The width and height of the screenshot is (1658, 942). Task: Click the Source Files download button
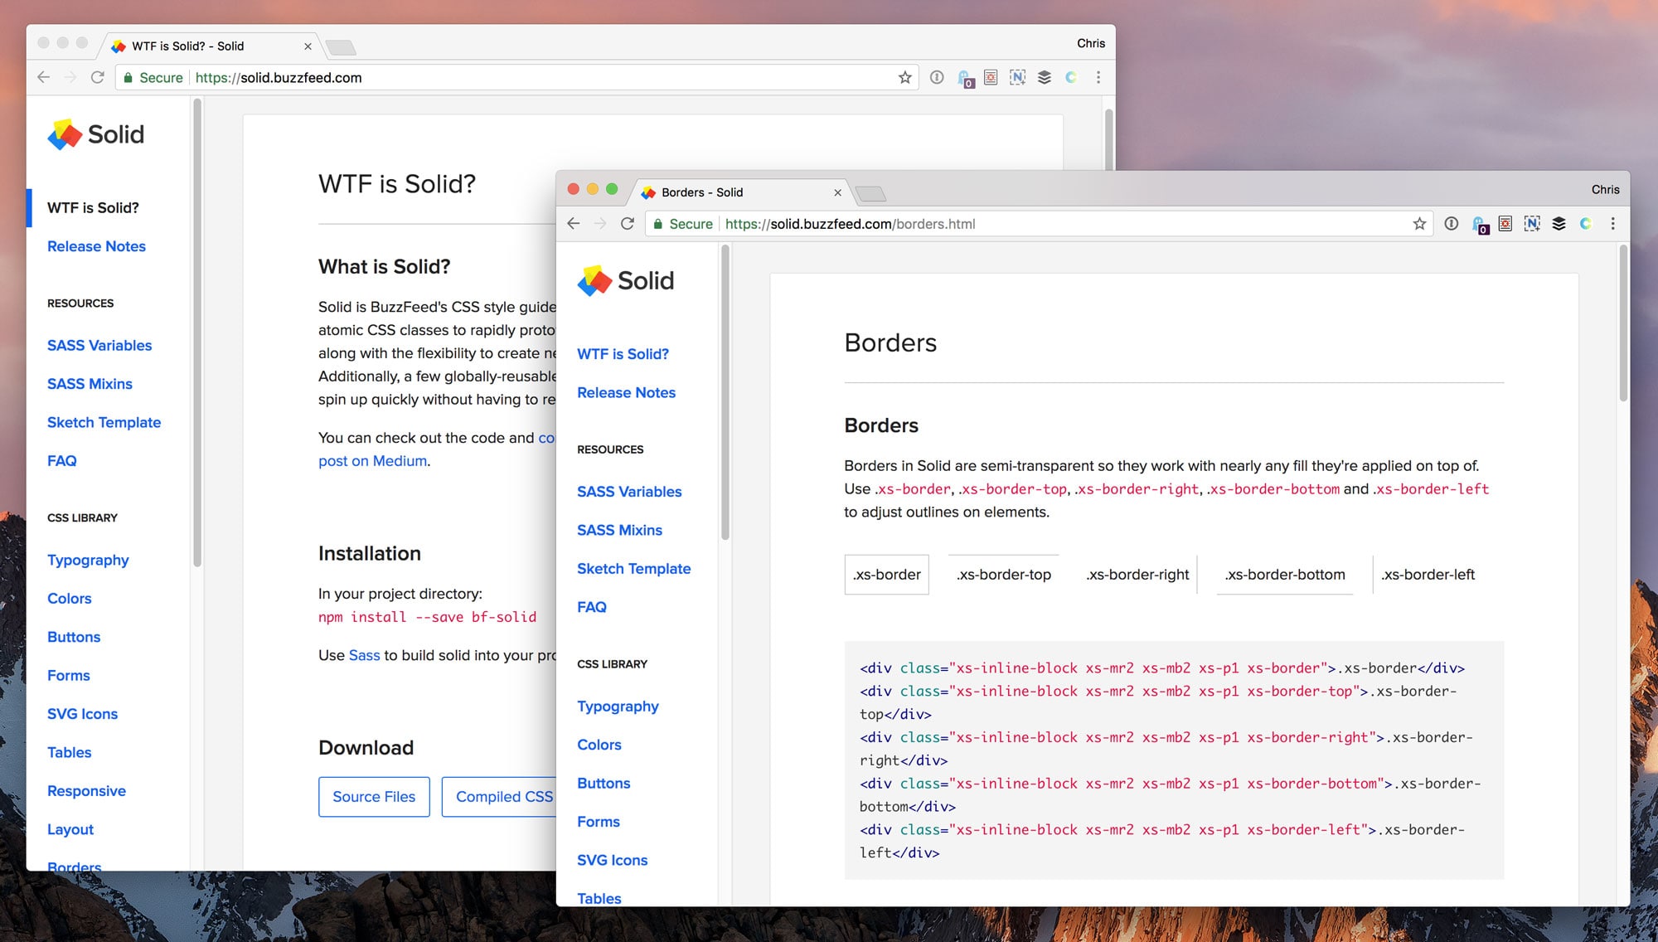pyautogui.click(x=374, y=797)
